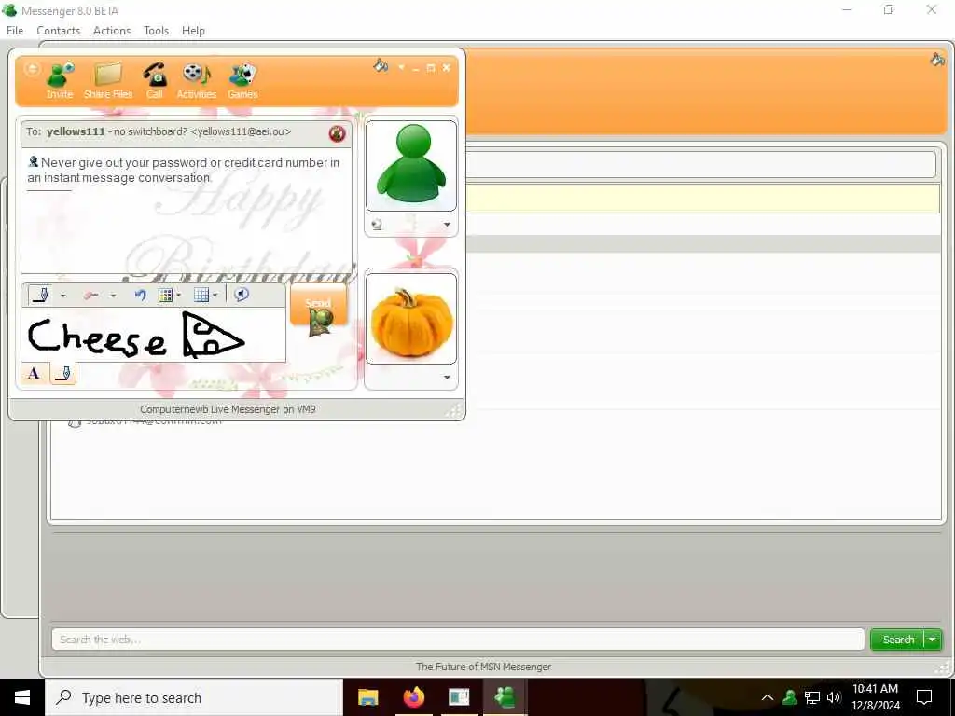Screen dimensions: 955x716
Task: Expand the grid lines dropdown arrow
Action: click(x=215, y=296)
